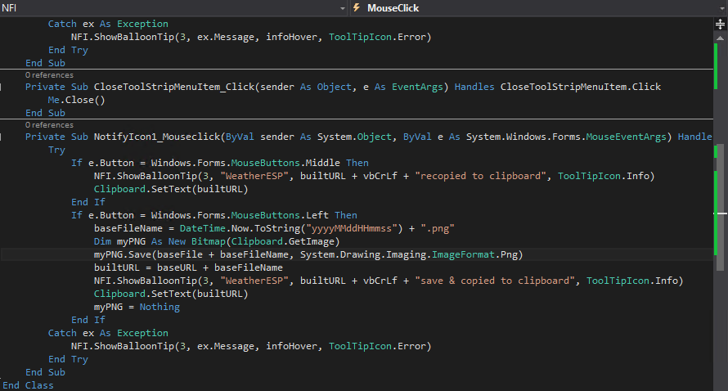The width and height of the screenshot is (728, 391).
Task: Click 'DateTime' in the baseFileName assignment
Action: point(202,228)
